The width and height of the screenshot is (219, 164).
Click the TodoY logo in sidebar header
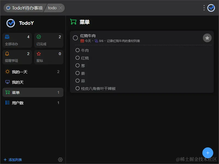point(11,23)
